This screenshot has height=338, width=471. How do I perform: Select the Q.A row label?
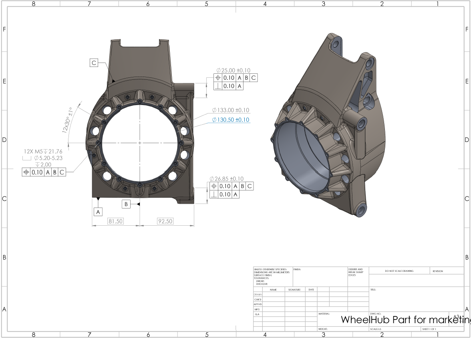(x=257, y=314)
